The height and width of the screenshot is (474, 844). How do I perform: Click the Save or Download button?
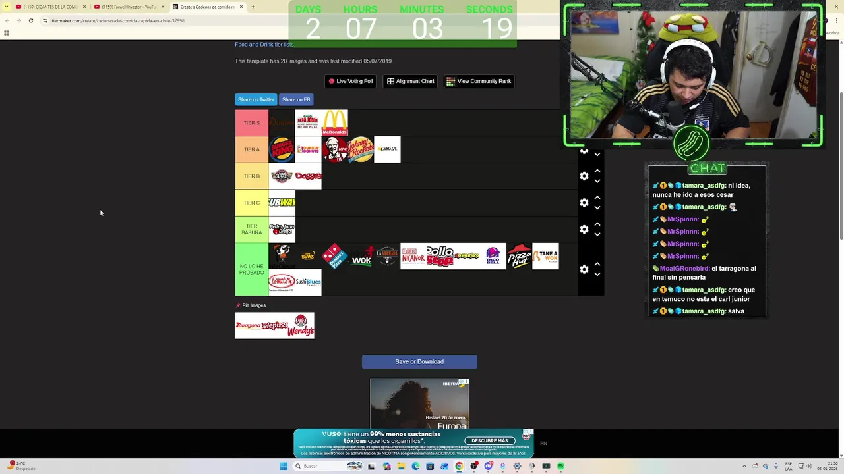(419, 361)
